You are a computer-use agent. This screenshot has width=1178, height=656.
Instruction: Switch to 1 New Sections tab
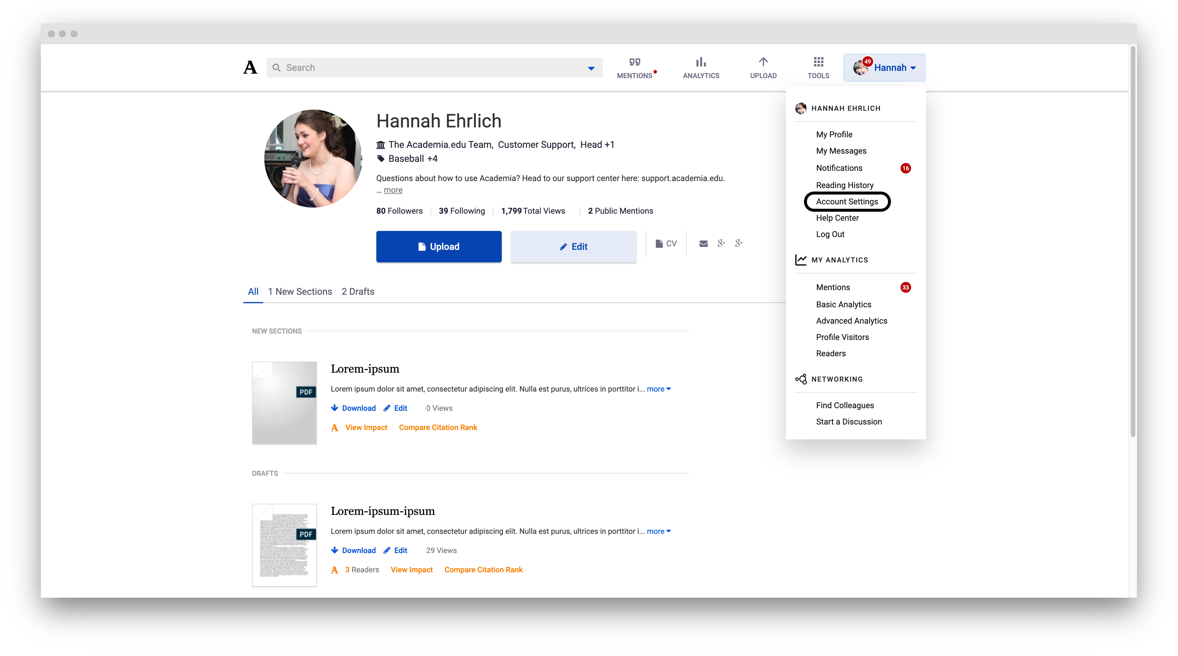pos(300,292)
